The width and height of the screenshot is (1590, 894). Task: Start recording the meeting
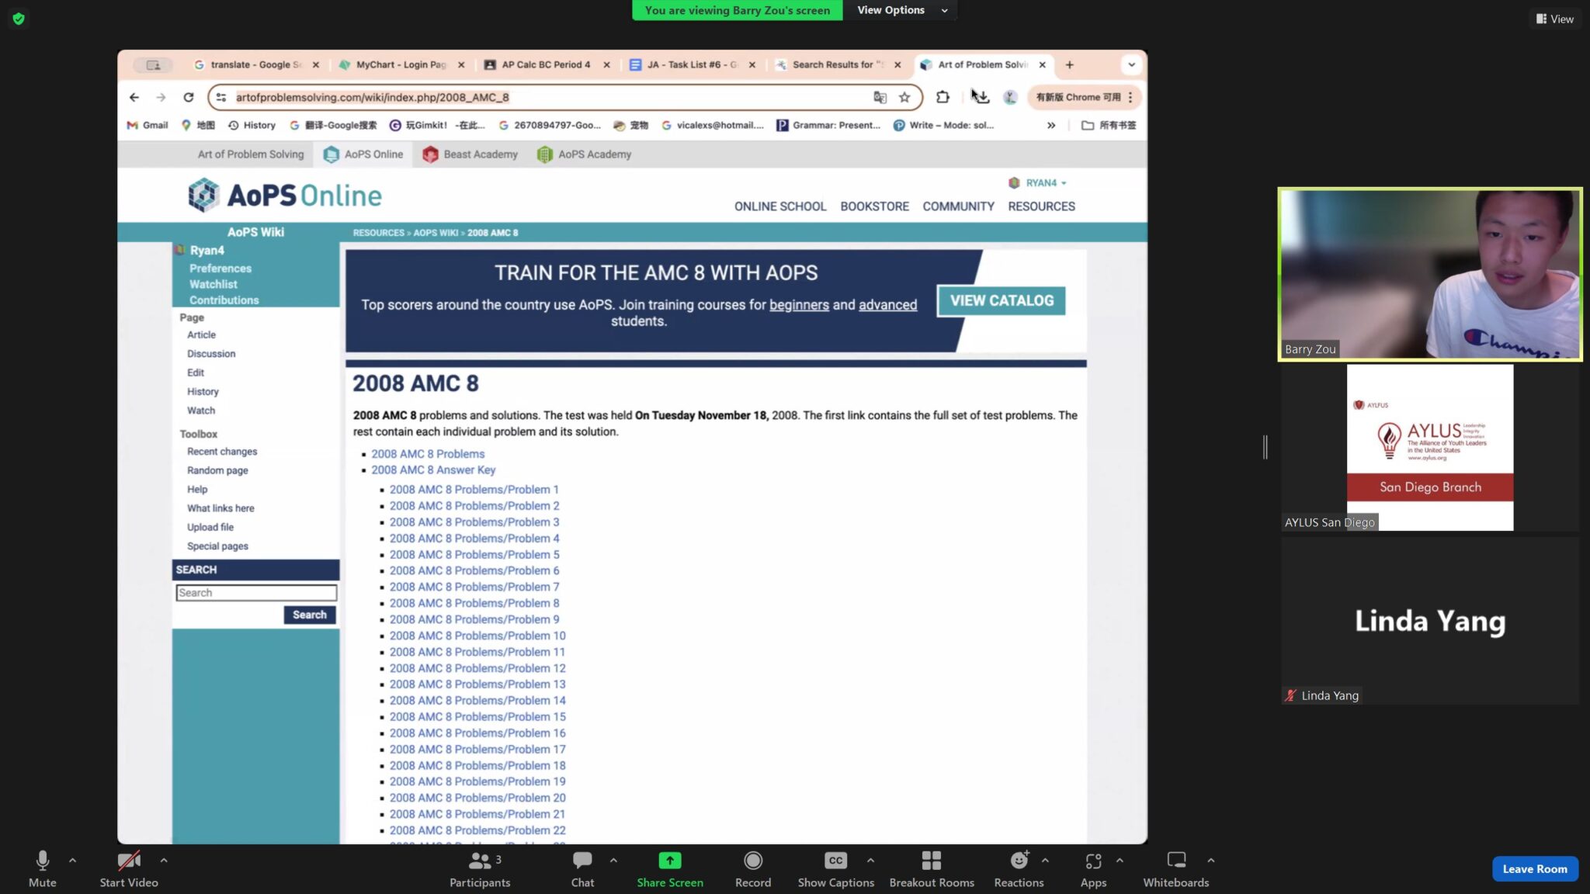[753, 868]
